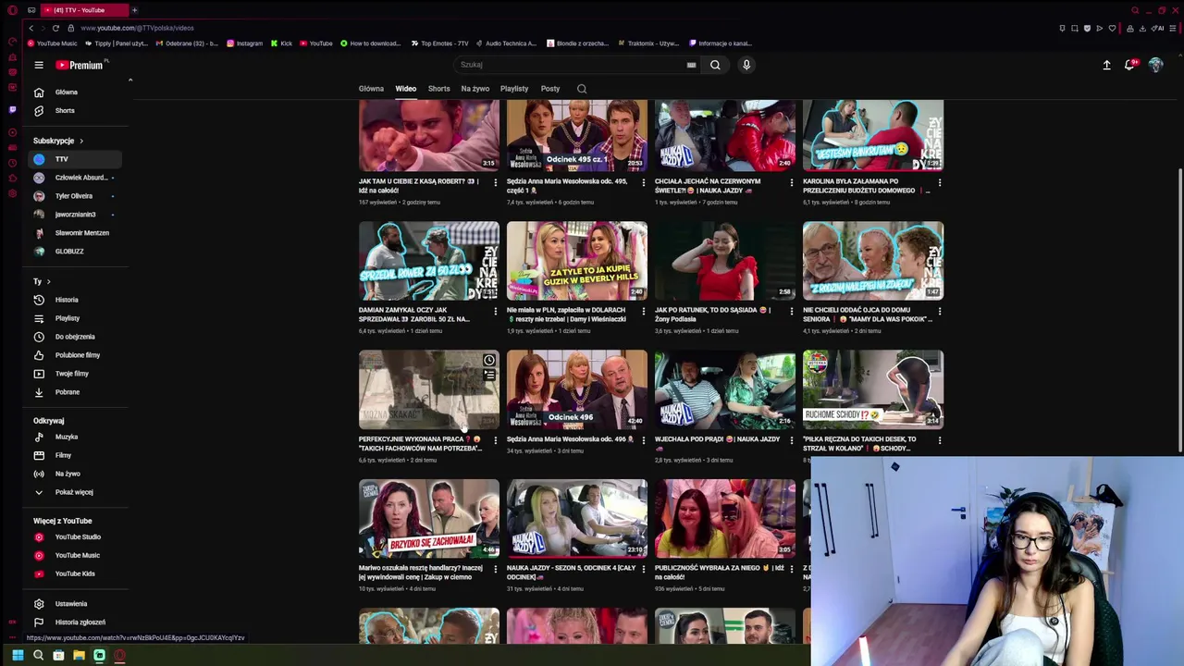Add PERFEKCYJNIE WYKONANA PRACA video to queue
The width and height of the screenshot is (1184, 666).
pyautogui.click(x=489, y=375)
